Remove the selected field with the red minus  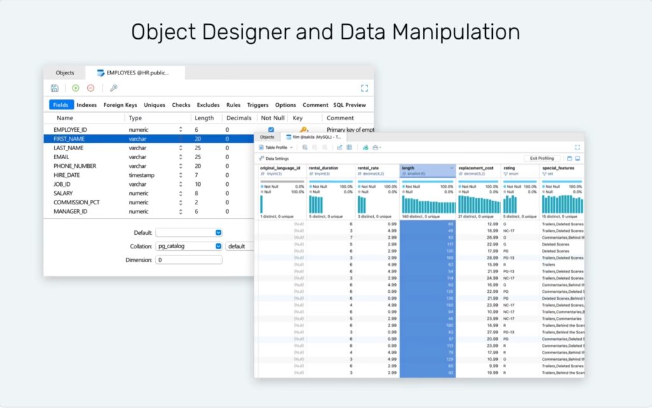[91, 88]
